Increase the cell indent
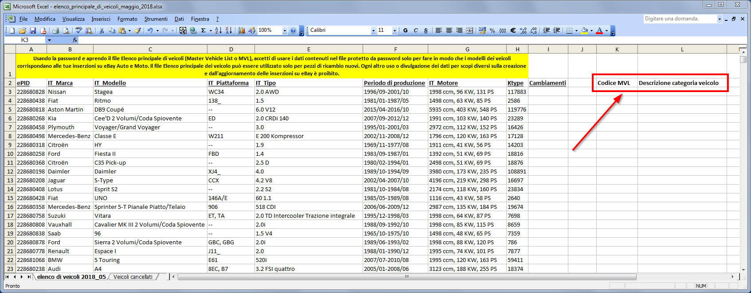 [x=557, y=31]
